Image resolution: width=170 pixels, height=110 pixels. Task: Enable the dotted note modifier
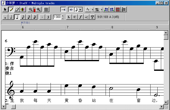(x=42, y=17)
